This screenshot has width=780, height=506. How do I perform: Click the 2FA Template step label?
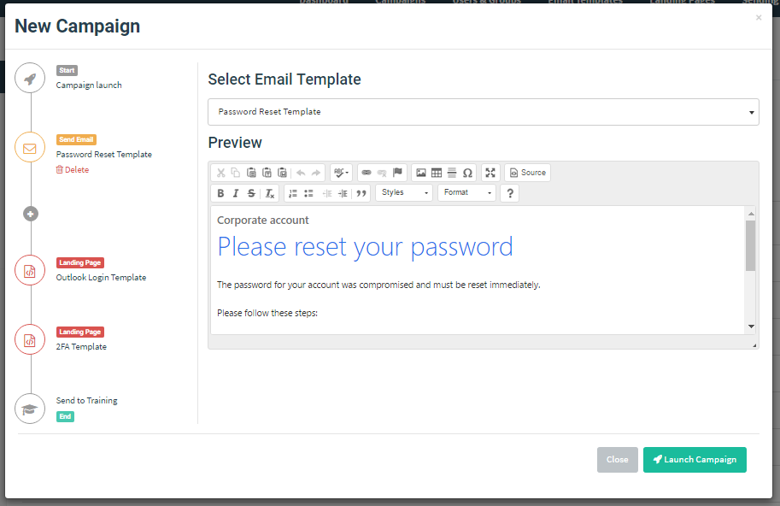pos(81,347)
